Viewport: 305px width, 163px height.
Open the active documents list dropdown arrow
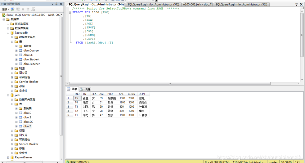coord(297,4)
